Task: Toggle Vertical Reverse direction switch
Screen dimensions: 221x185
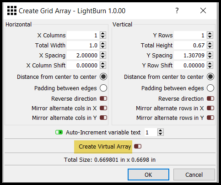Action: (210, 98)
